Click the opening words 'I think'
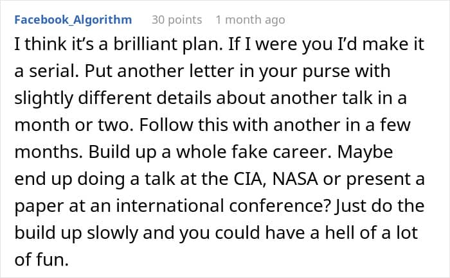This screenshot has height=278, width=450. click(x=32, y=47)
